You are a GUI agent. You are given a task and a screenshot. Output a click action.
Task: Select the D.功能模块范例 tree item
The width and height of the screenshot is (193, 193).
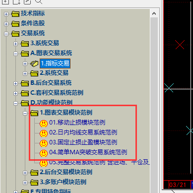(52, 103)
